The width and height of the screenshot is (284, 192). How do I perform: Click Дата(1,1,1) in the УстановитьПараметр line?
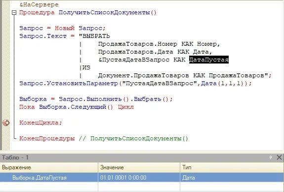[224, 83]
